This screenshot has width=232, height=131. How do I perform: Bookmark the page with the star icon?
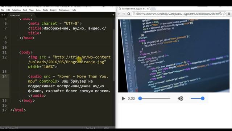click(224, 14)
